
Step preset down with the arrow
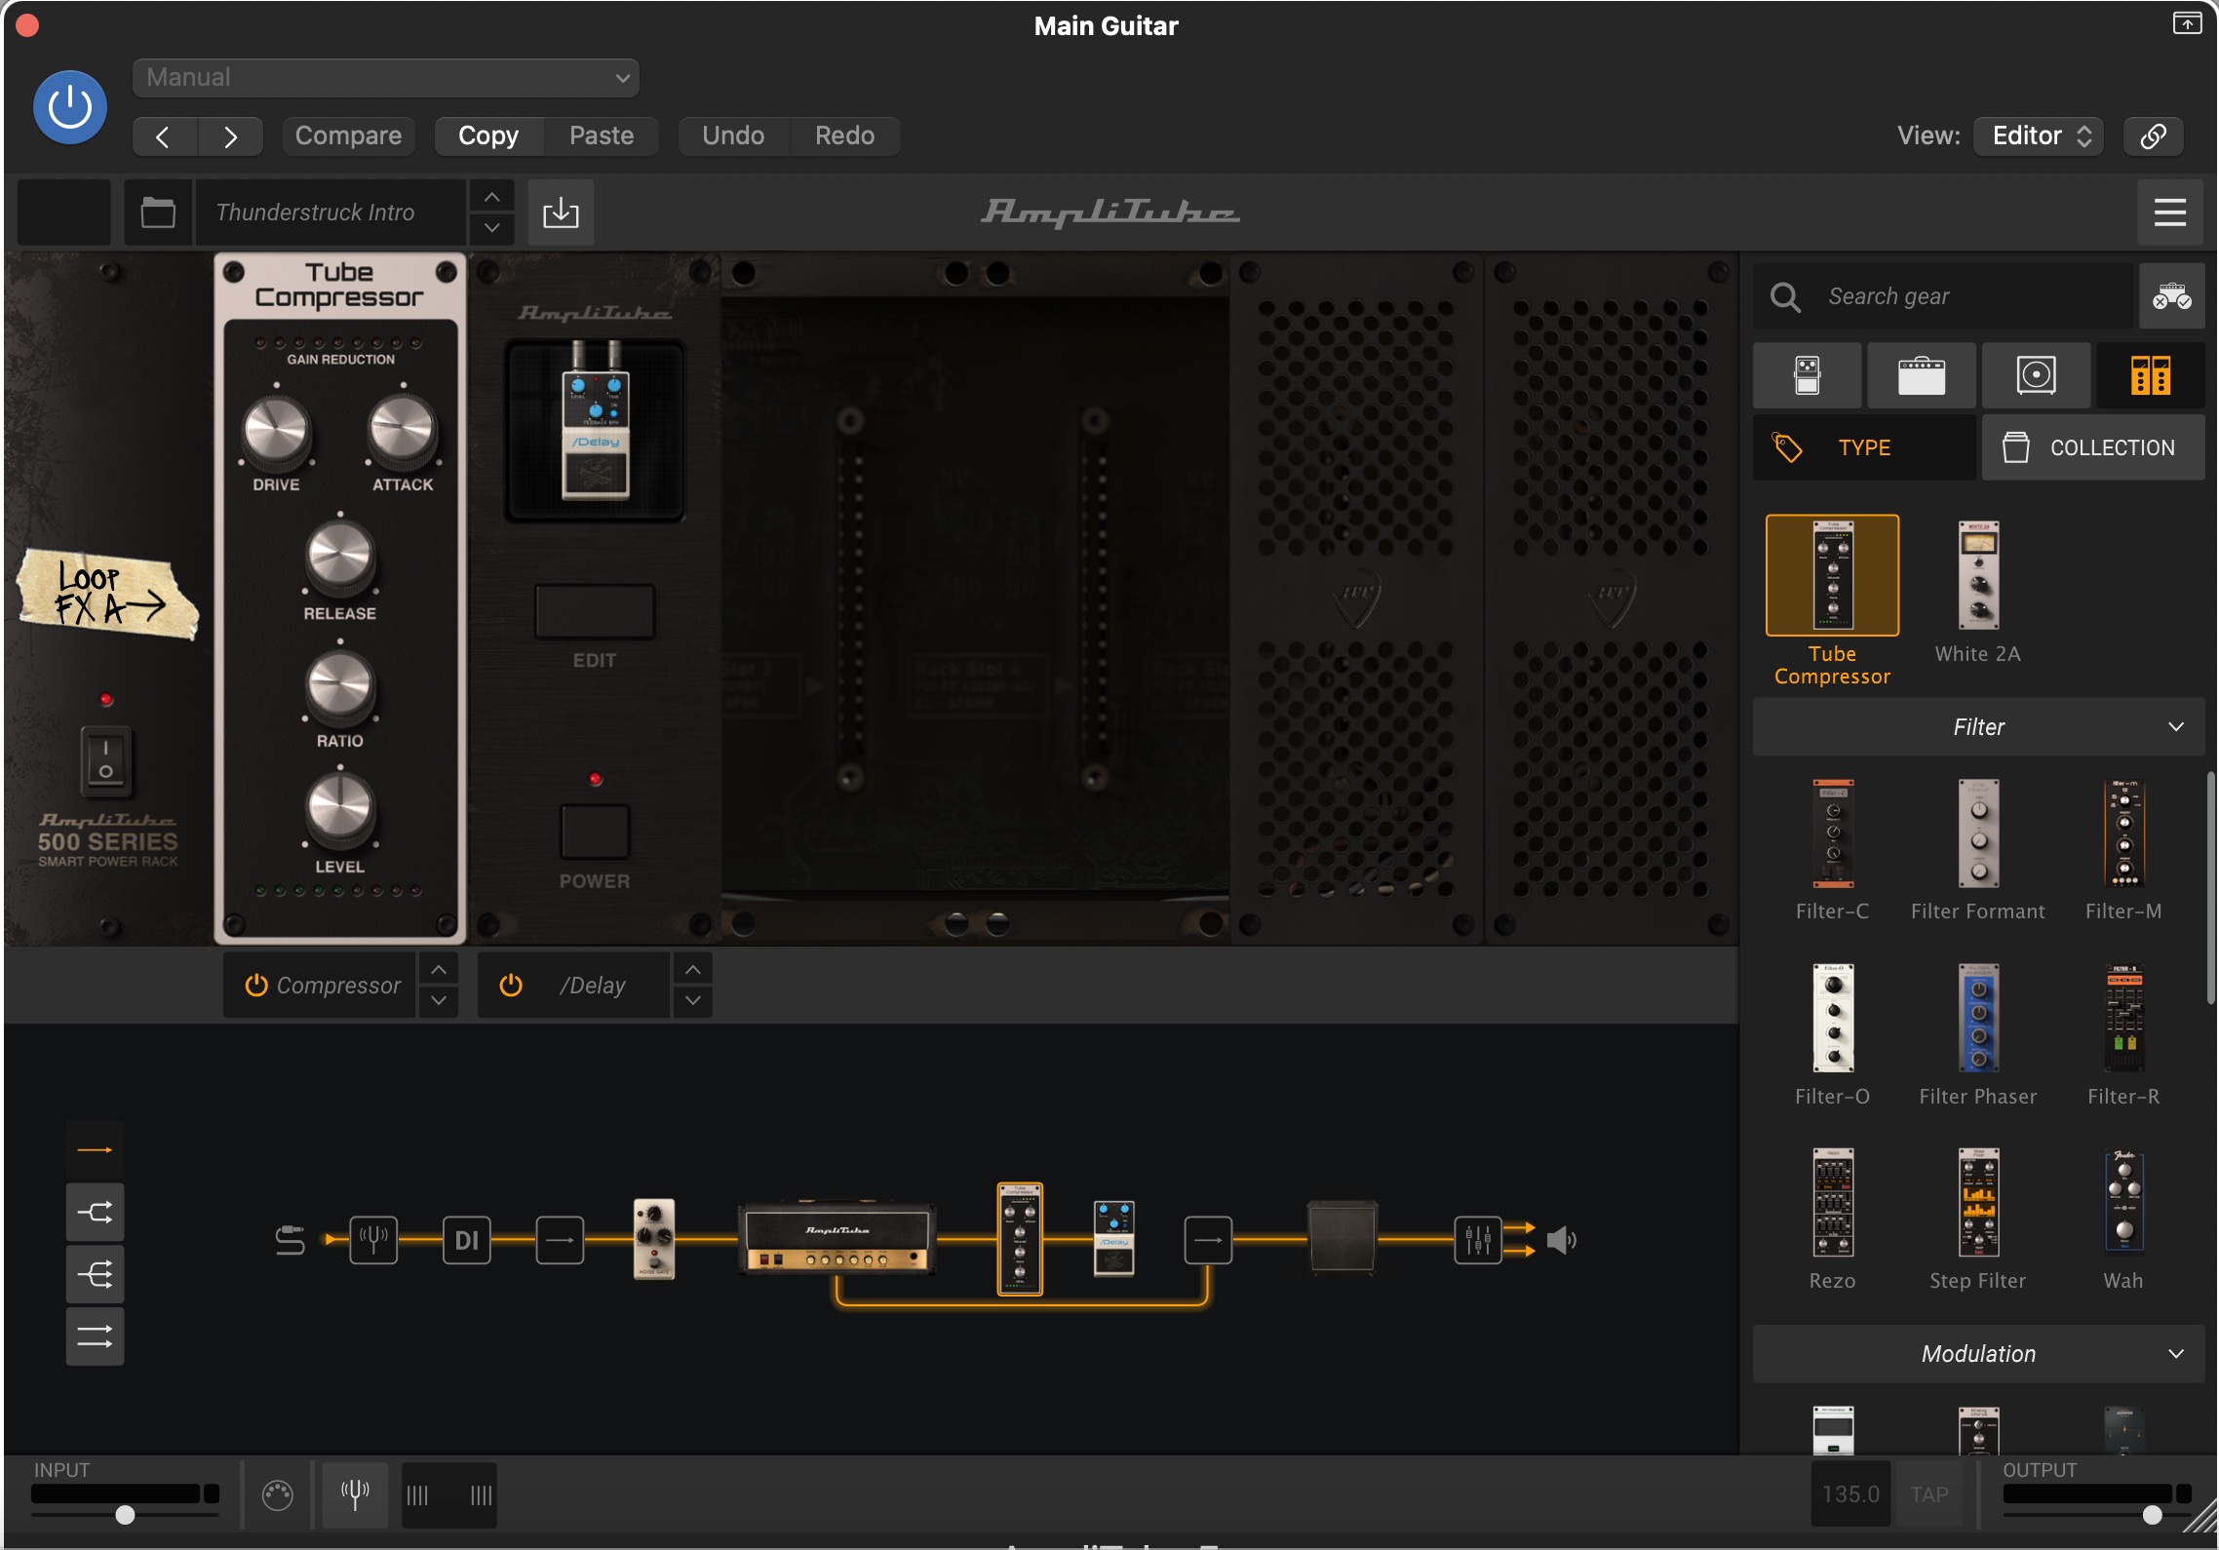click(x=492, y=227)
